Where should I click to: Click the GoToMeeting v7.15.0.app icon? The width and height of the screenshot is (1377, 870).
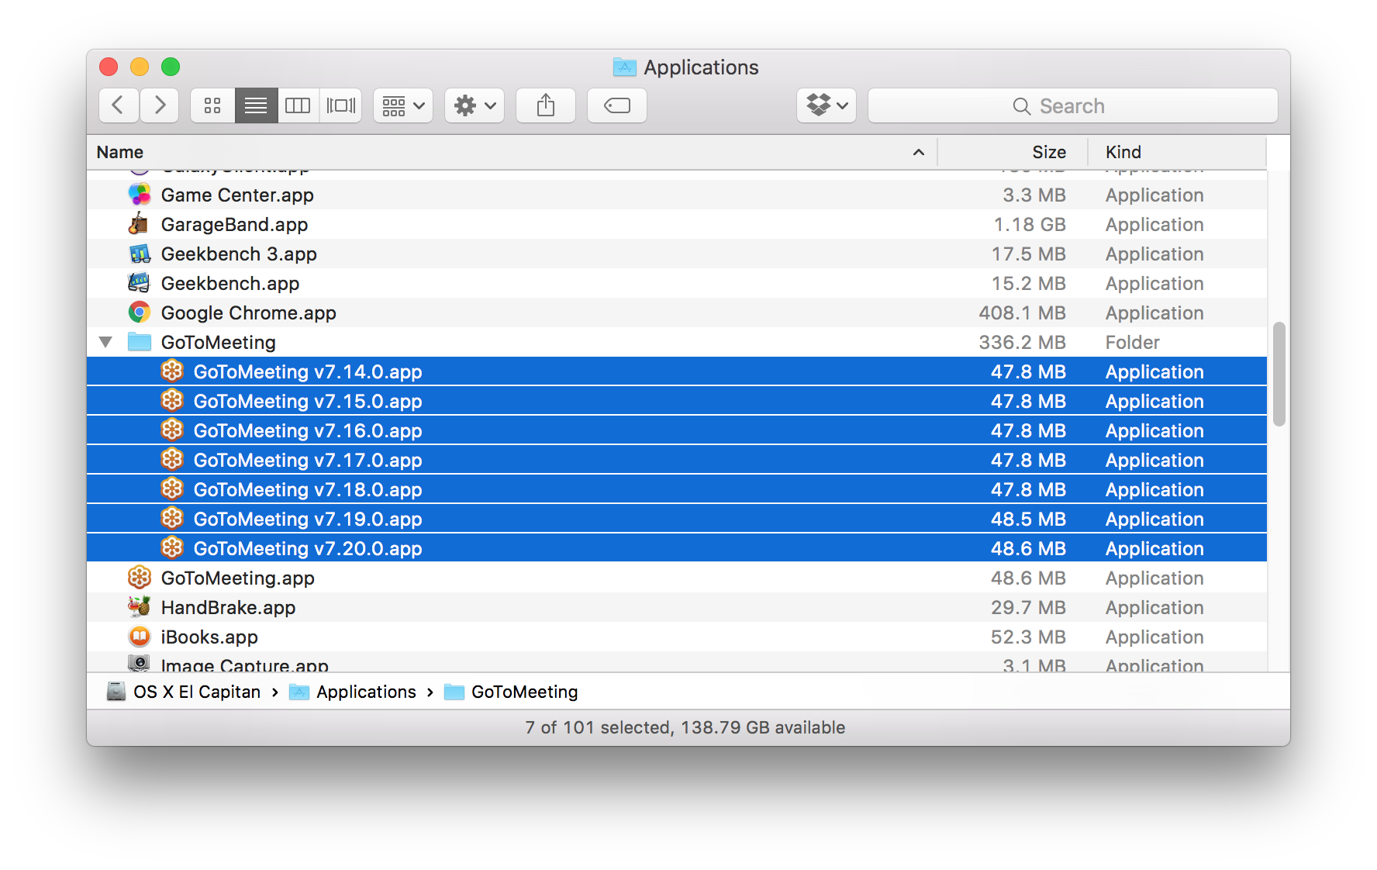[x=172, y=401]
